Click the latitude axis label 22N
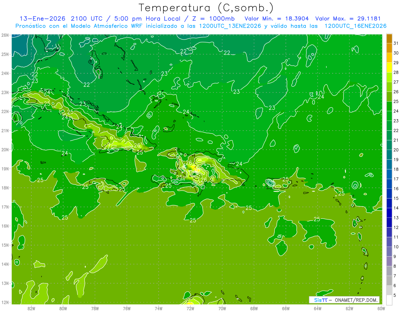The height and width of the screenshot is (313, 405). click(5, 112)
